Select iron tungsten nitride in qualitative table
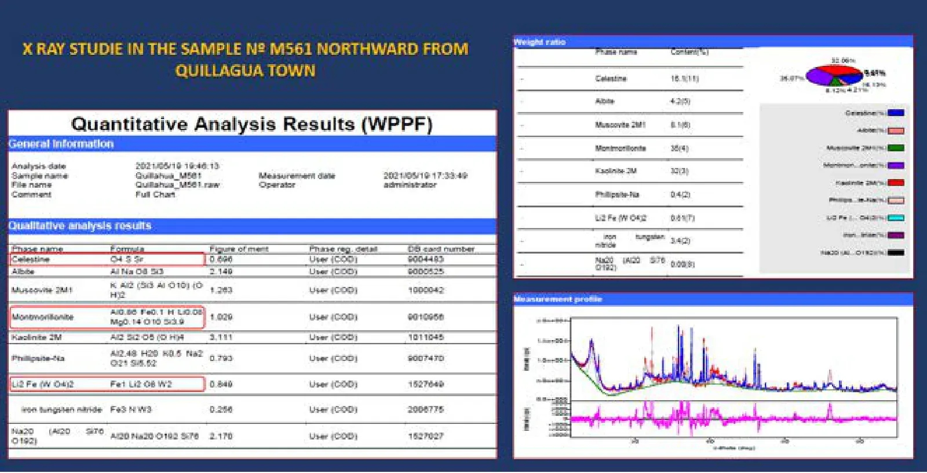Screen dimensions: 927x473 point(61,409)
